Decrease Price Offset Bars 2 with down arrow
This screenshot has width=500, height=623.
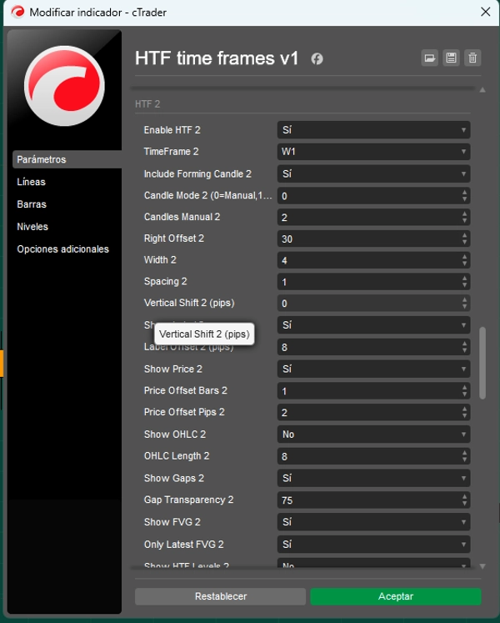click(465, 394)
